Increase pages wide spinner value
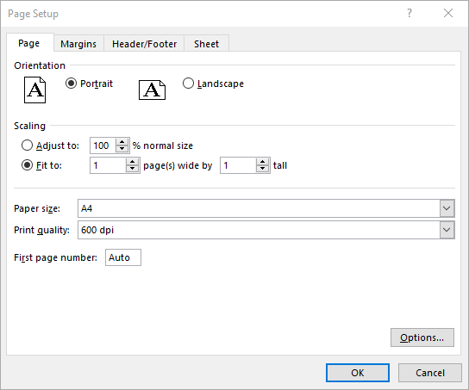The height and width of the screenshot is (390, 469). pyautogui.click(x=132, y=162)
